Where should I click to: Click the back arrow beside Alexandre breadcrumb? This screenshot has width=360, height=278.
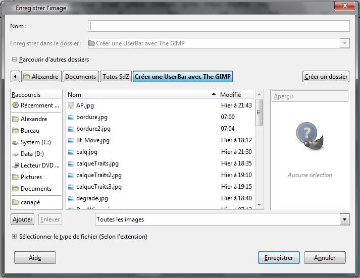coord(15,77)
